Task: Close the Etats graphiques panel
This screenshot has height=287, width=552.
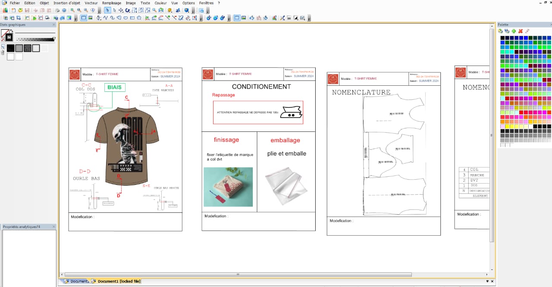Action: click(x=54, y=25)
